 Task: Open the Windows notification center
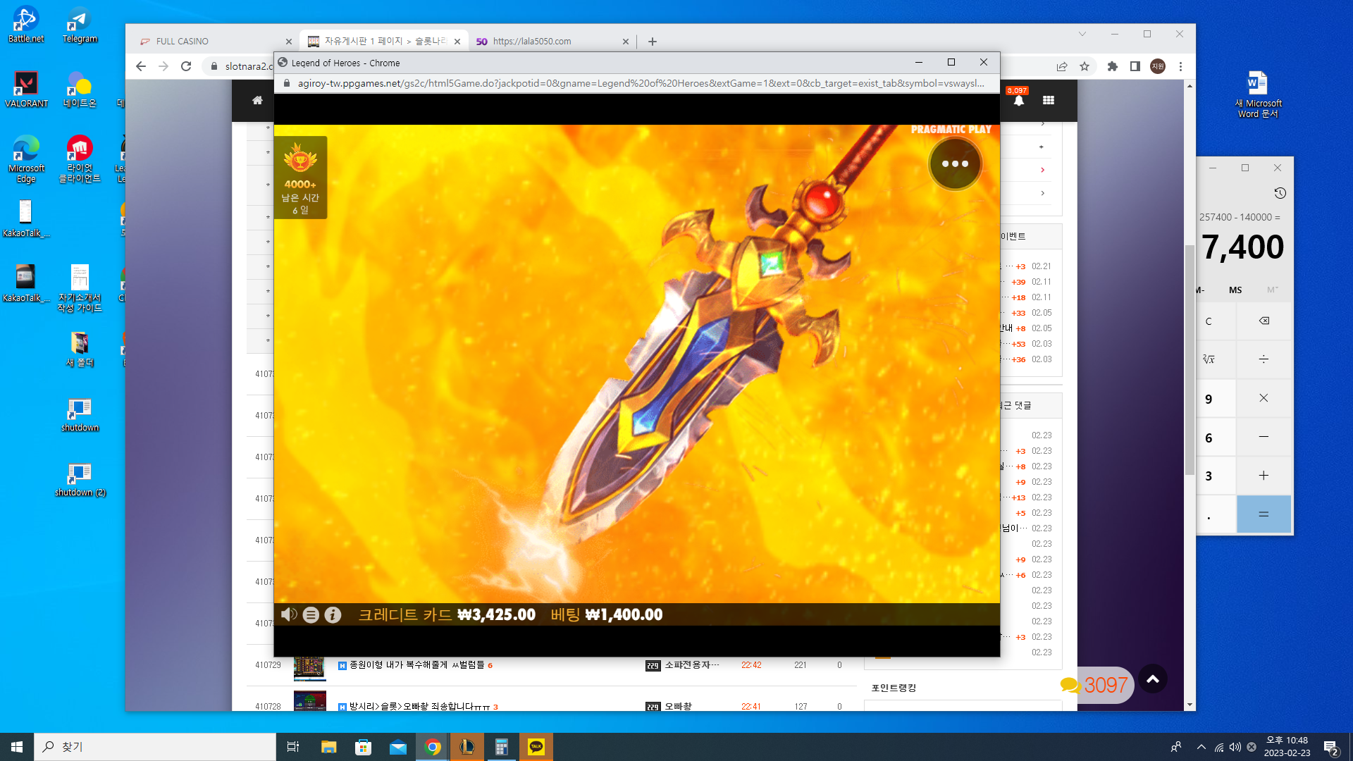[1331, 747]
